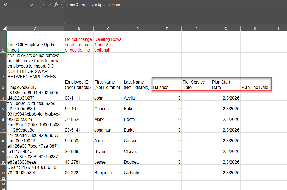287x190 pixels.
Task: Click the 'Tier Service Date' header cell
Action: [x=196, y=85]
